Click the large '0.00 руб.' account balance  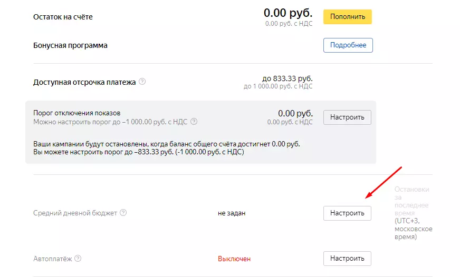(288, 13)
